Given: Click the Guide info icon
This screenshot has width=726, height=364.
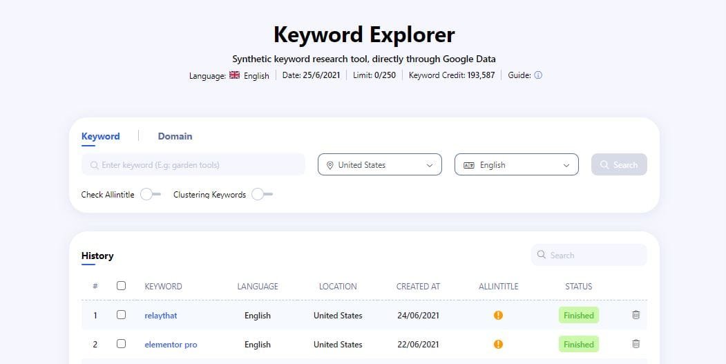Looking at the screenshot, I should click(x=538, y=75).
